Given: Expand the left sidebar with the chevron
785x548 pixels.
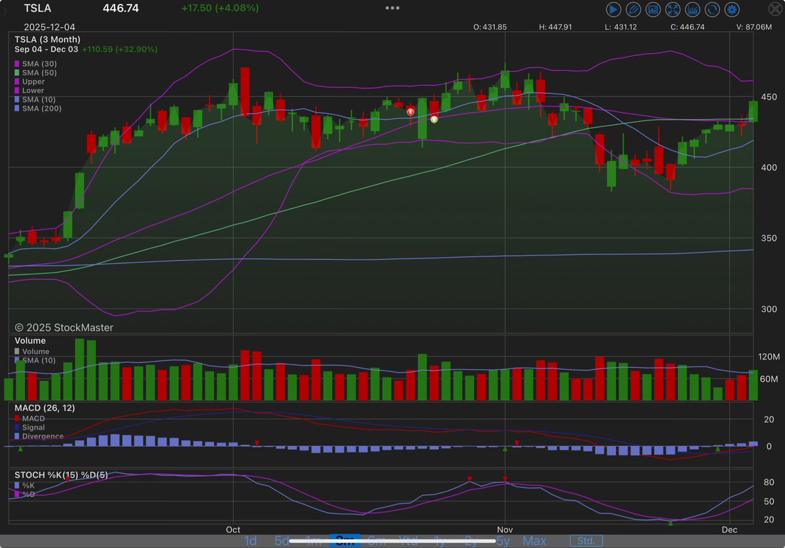Looking at the screenshot, I should click(x=4, y=9).
